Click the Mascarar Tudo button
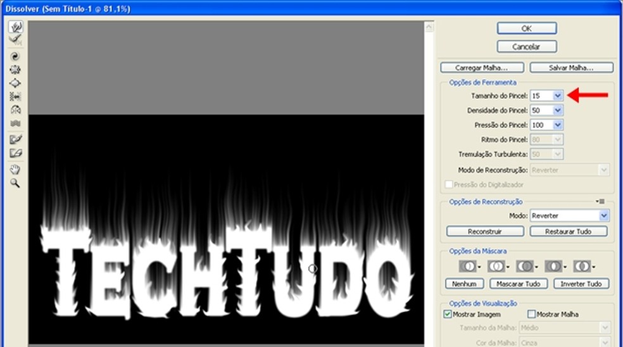623x347 pixels. pyautogui.click(x=519, y=284)
